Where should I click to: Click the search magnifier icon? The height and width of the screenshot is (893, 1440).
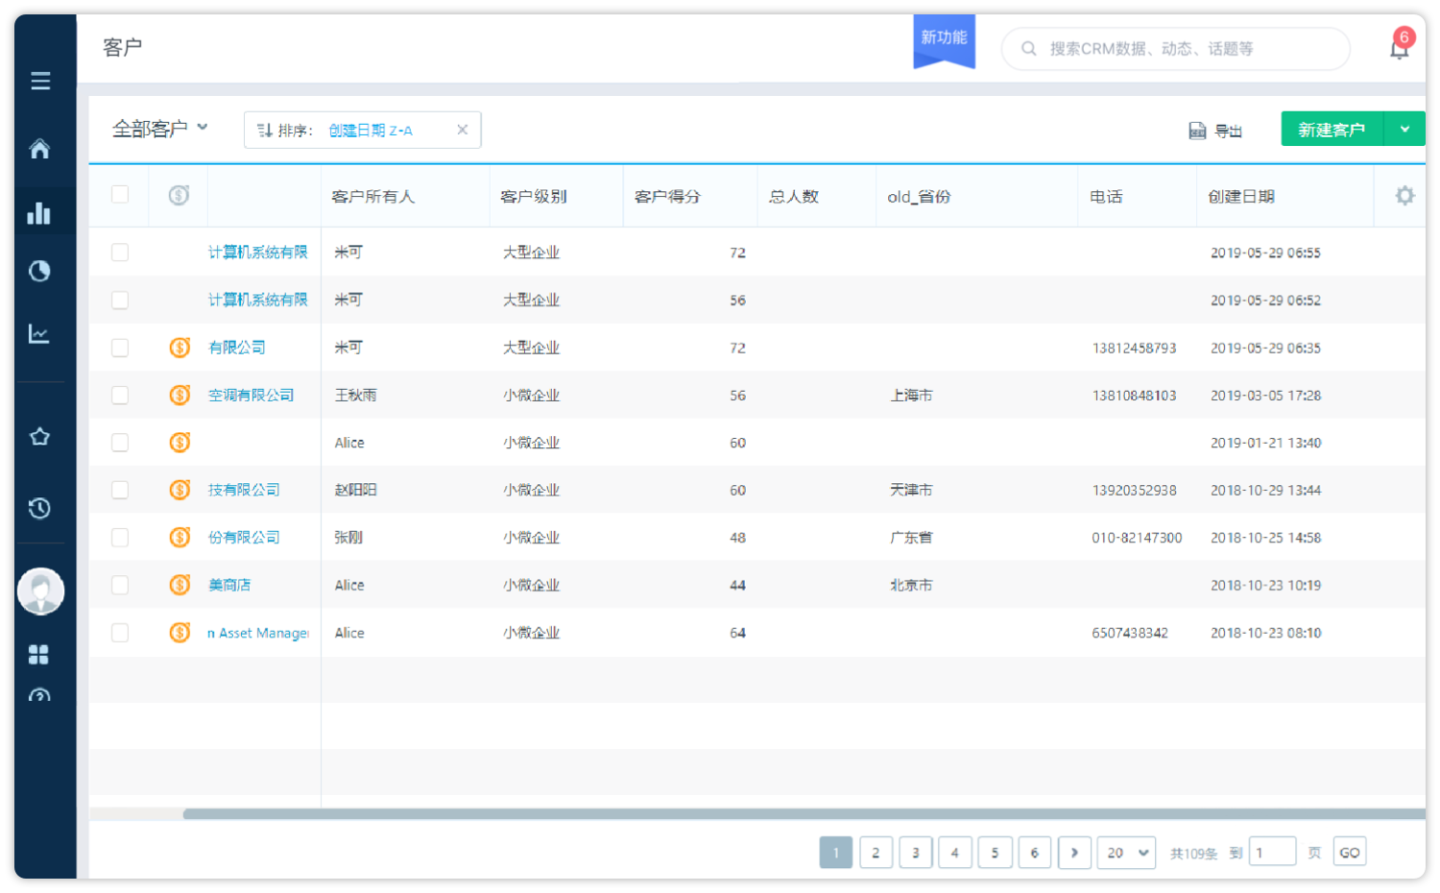coord(1028,48)
